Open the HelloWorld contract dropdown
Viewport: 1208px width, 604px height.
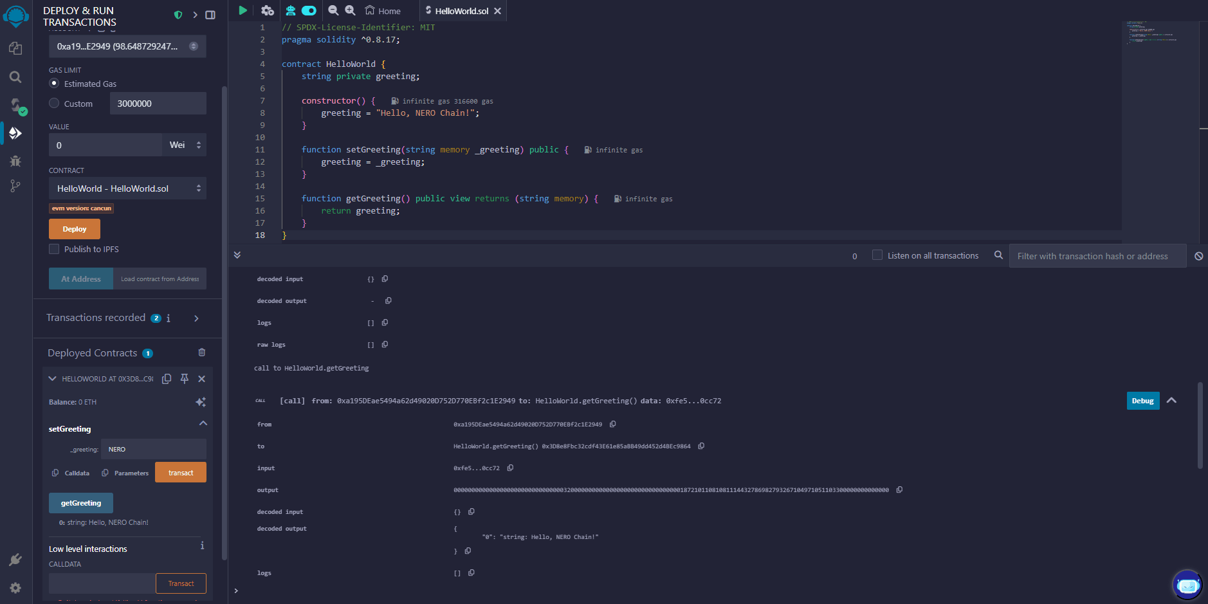point(127,188)
